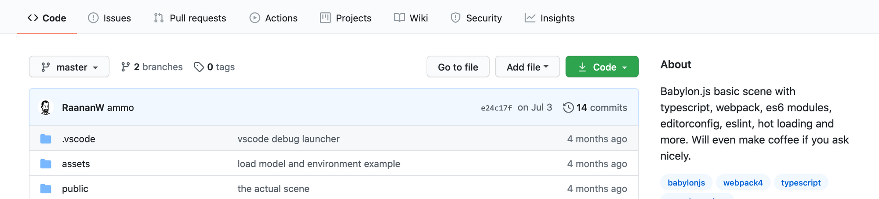Expand the Add file dropdown
The height and width of the screenshot is (199, 879).
[527, 67]
